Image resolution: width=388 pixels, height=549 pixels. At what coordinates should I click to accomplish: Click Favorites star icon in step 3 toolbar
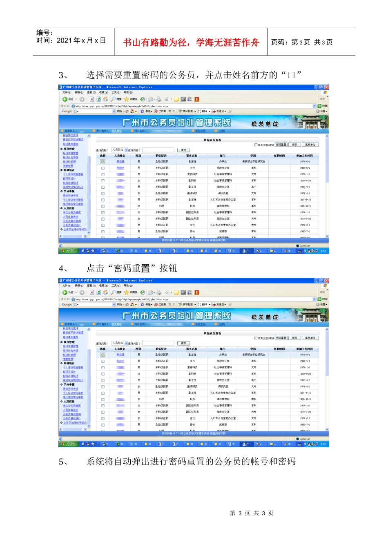point(127,99)
